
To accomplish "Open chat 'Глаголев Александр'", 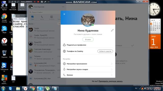I will coord(45,51).
